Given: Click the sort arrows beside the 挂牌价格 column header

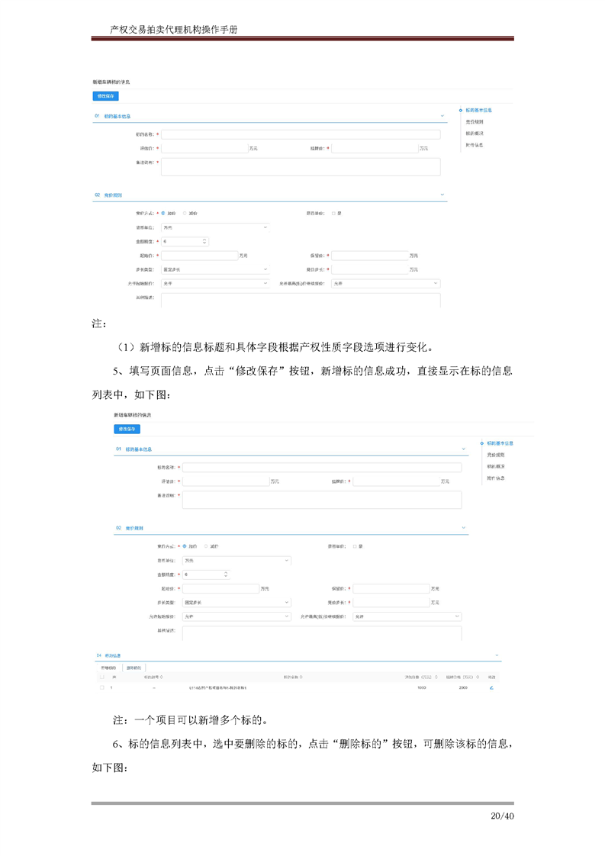Looking at the screenshot, I should [x=478, y=677].
